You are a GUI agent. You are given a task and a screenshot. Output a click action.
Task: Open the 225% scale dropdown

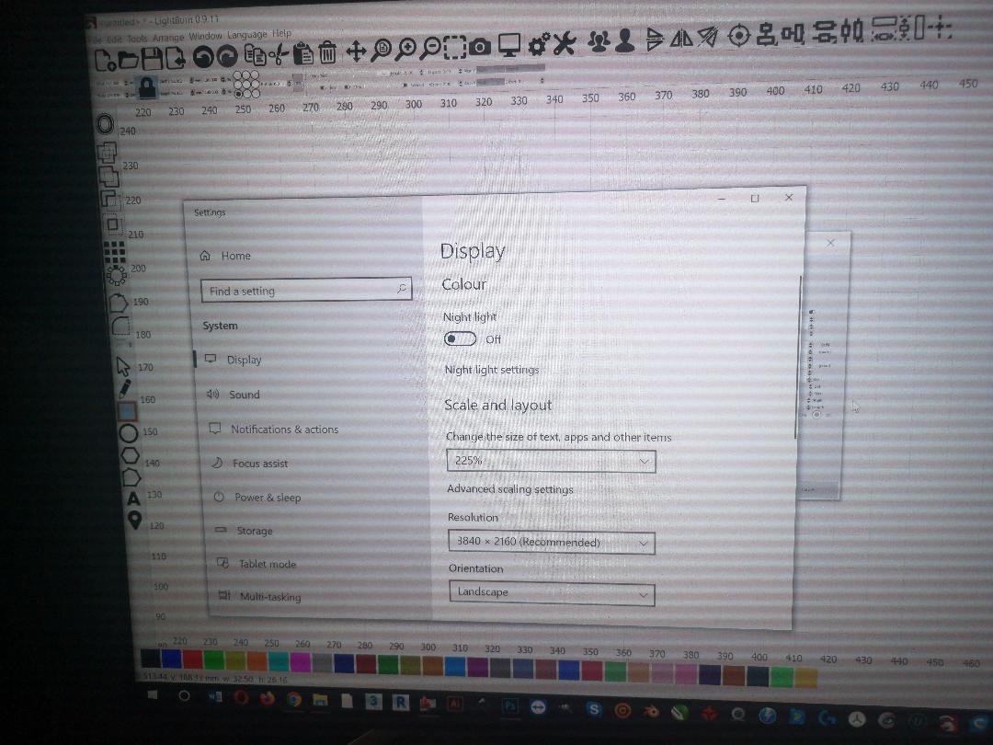pos(551,461)
